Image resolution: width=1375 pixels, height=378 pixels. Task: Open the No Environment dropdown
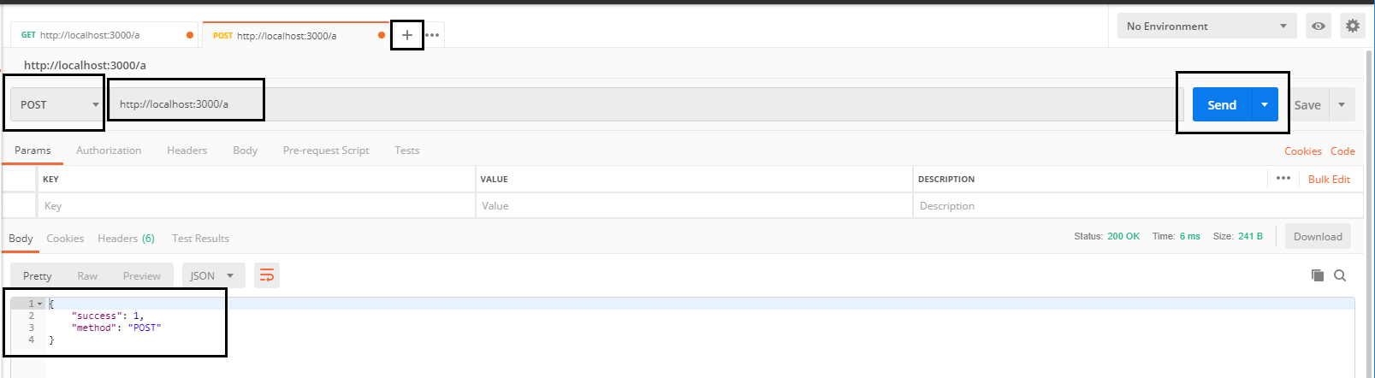coord(1206,27)
